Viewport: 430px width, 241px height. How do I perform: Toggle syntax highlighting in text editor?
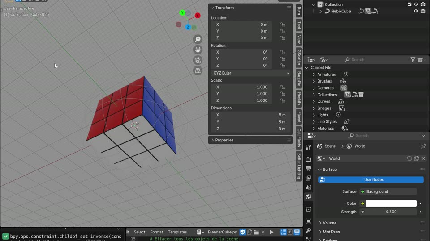tap(297, 232)
